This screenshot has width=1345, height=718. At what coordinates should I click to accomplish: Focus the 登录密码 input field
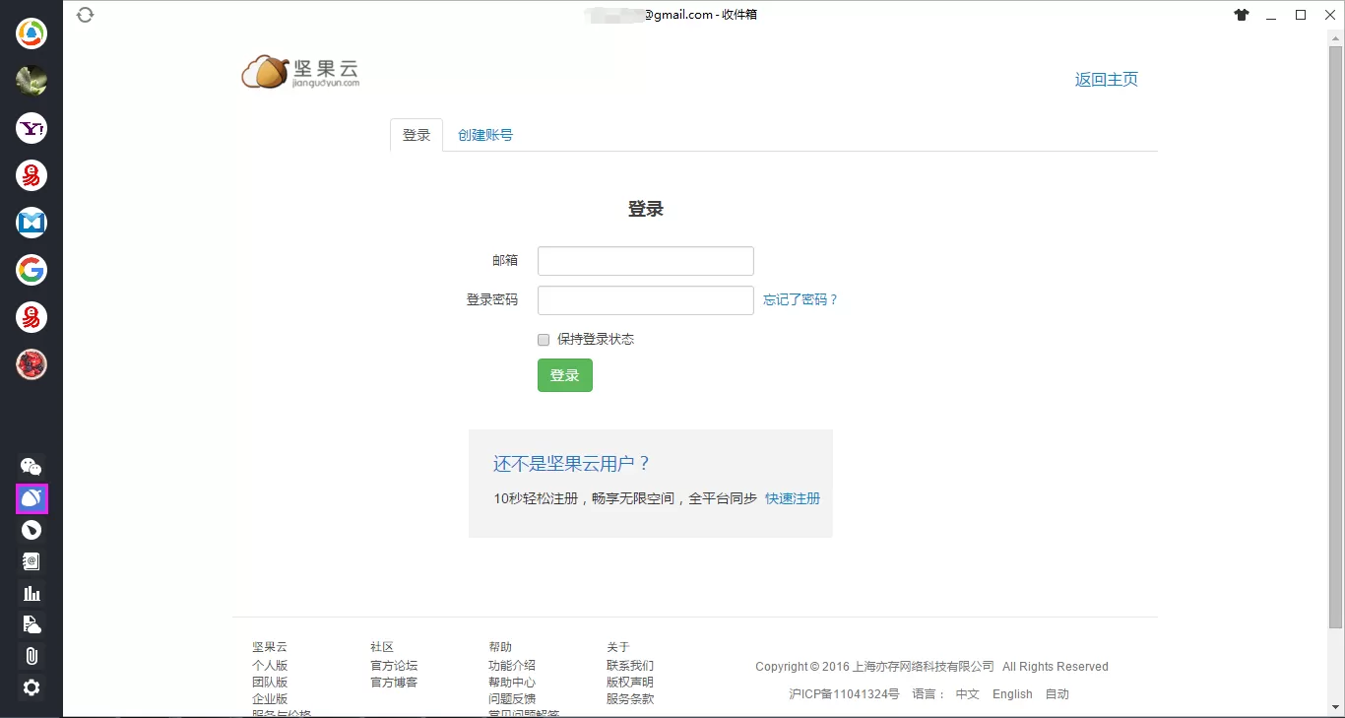646,300
